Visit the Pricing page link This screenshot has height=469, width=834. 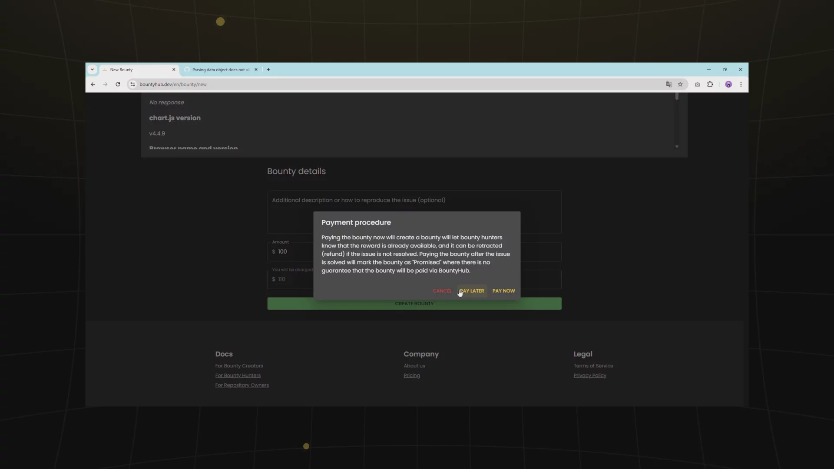tap(411, 376)
